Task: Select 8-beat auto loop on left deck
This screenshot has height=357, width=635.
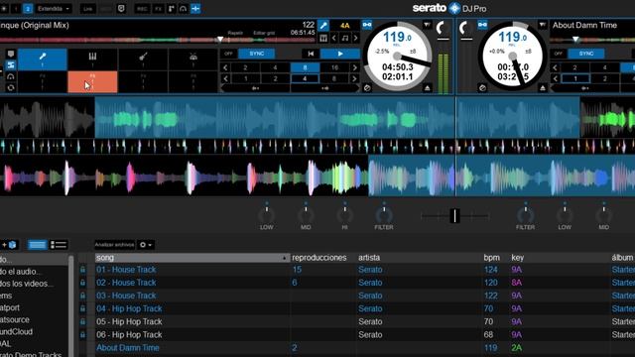Action: (x=305, y=67)
